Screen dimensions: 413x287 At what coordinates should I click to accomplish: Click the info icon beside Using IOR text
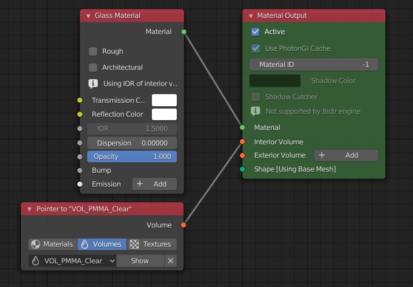click(x=93, y=84)
